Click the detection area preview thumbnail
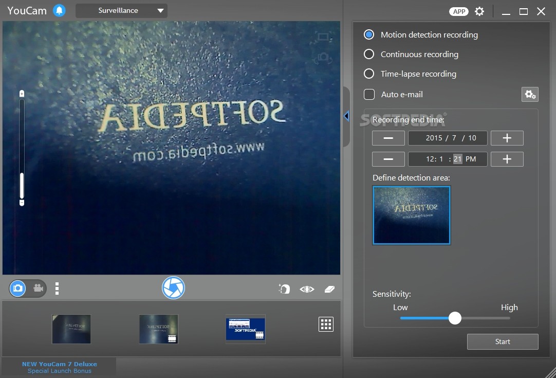 pos(411,215)
